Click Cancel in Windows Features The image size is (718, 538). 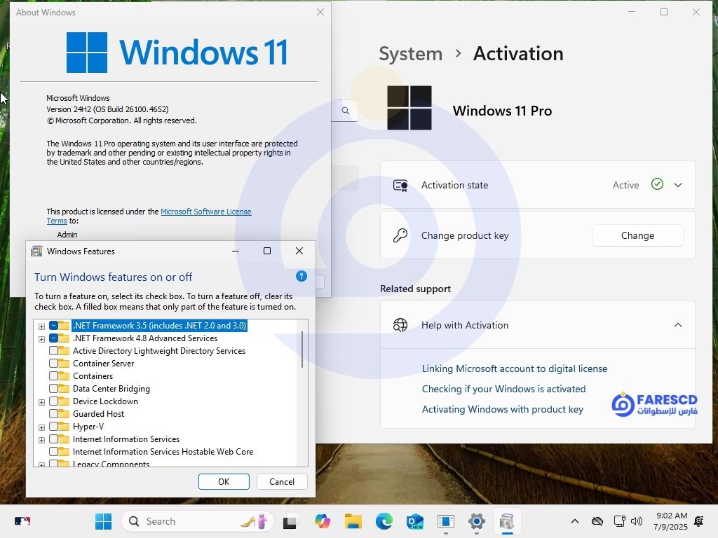point(282,482)
